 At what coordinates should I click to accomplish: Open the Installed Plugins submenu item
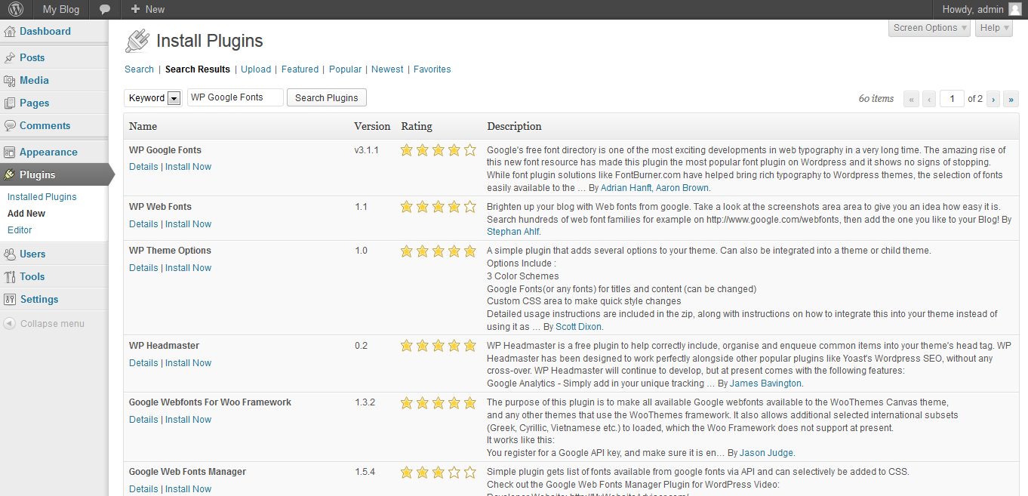[x=42, y=197]
